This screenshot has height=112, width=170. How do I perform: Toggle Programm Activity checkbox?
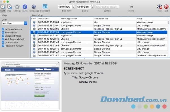point(3,46)
